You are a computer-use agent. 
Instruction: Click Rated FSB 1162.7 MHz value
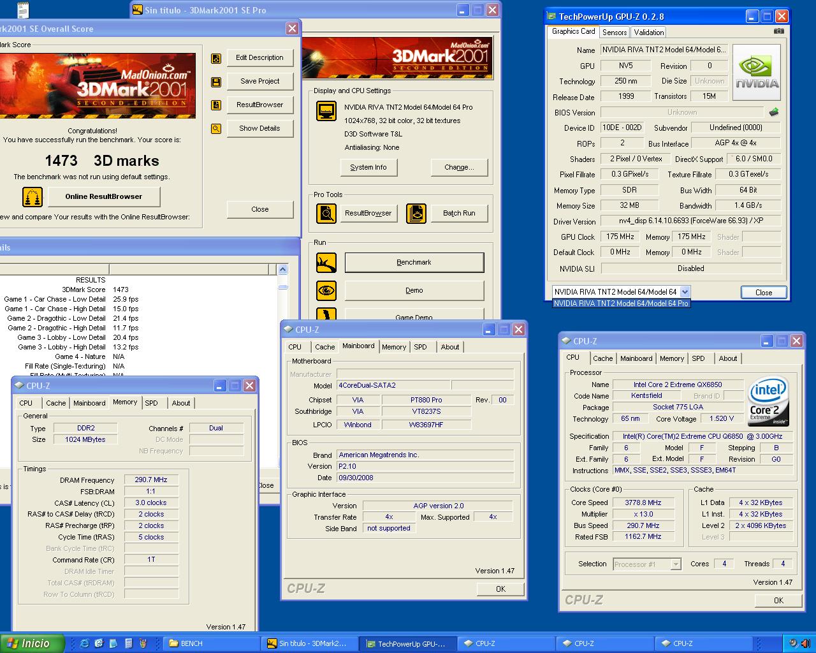tap(643, 537)
